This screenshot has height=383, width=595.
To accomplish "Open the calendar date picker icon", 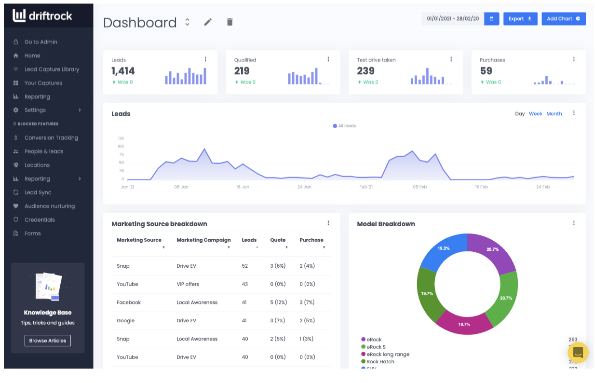I will pyautogui.click(x=491, y=19).
